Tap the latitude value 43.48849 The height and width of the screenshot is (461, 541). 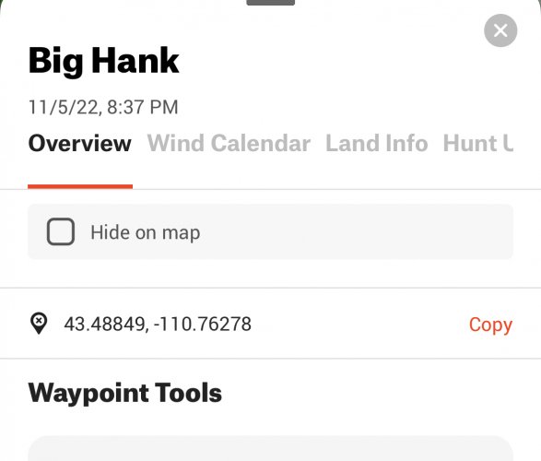104,324
